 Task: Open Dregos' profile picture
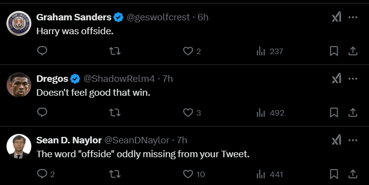19,85
